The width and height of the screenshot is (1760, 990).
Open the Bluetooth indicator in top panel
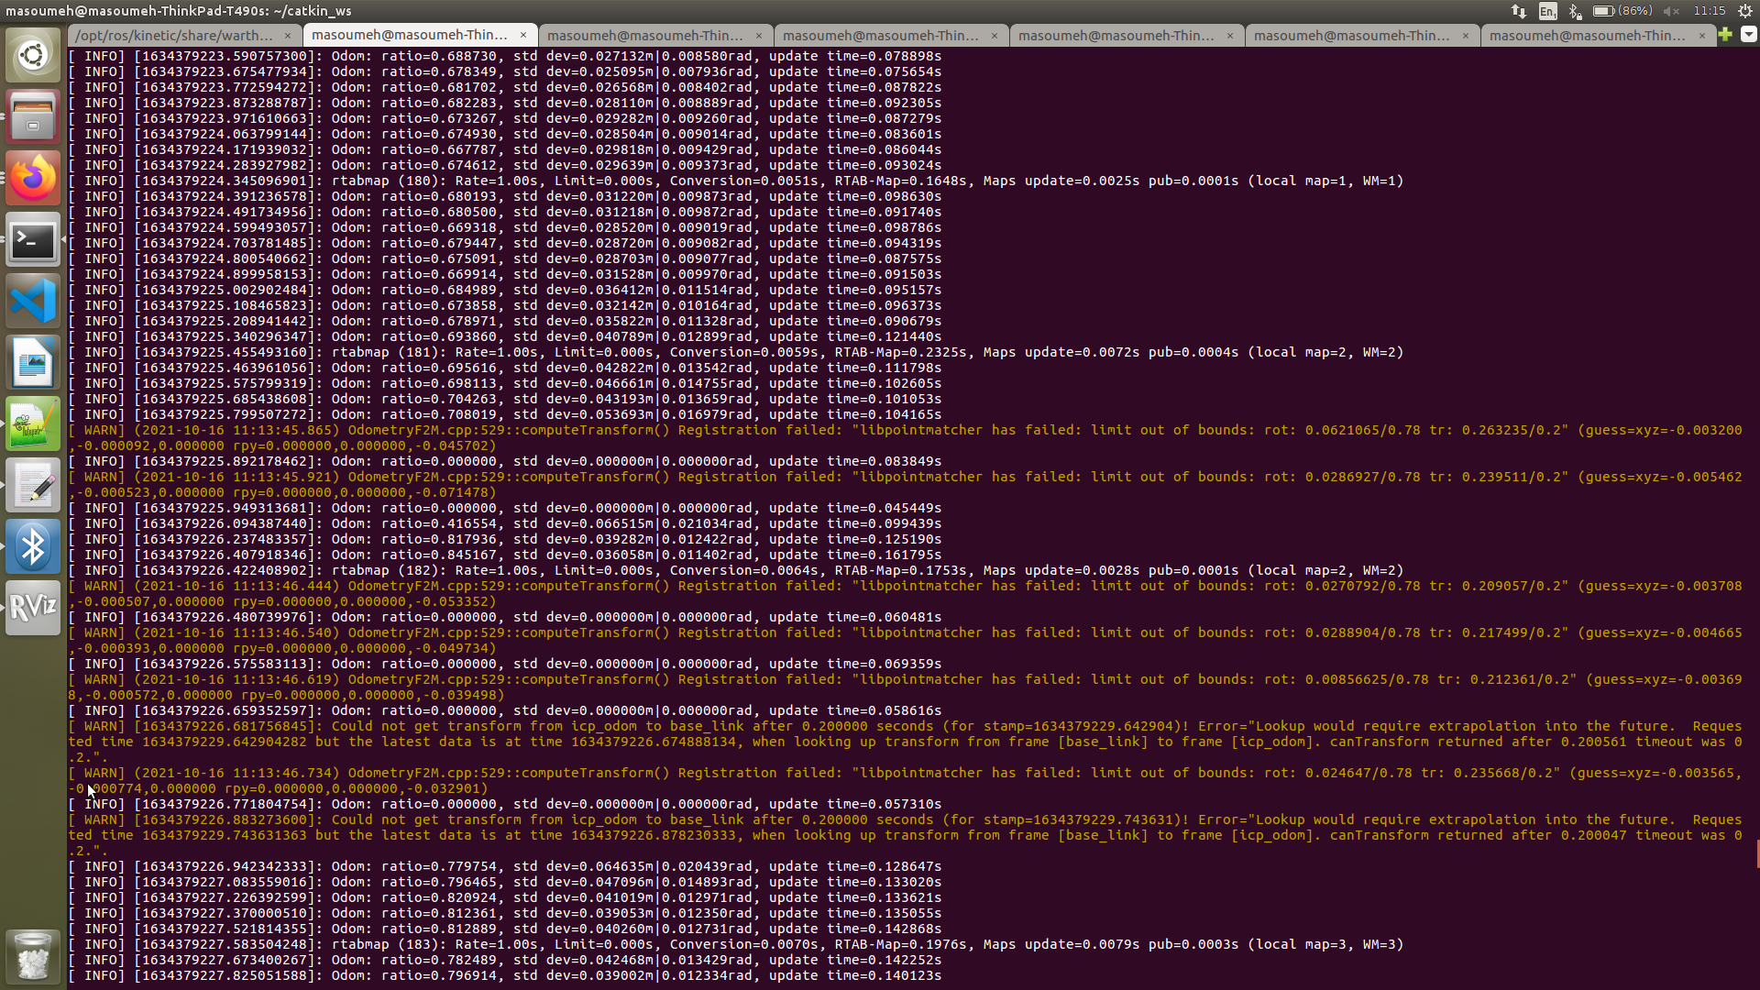pyautogui.click(x=1575, y=11)
